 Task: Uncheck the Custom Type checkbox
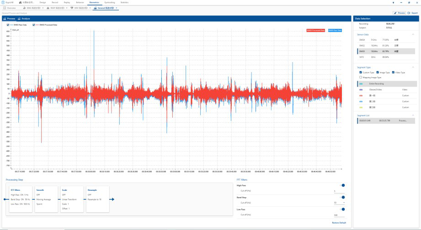point(361,72)
